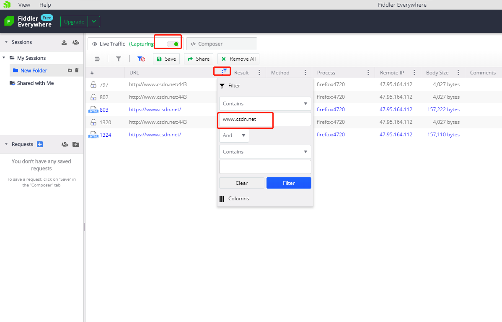Click the lock icon of session 1320

93,122
